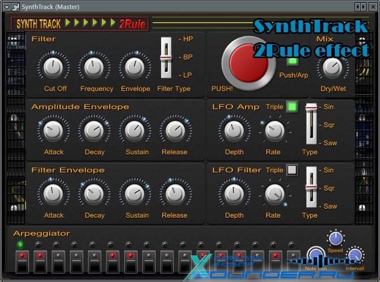Screen dimensions: 380x282
Task: Click LFO Amp Type slider handle
Action: click(311, 107)
